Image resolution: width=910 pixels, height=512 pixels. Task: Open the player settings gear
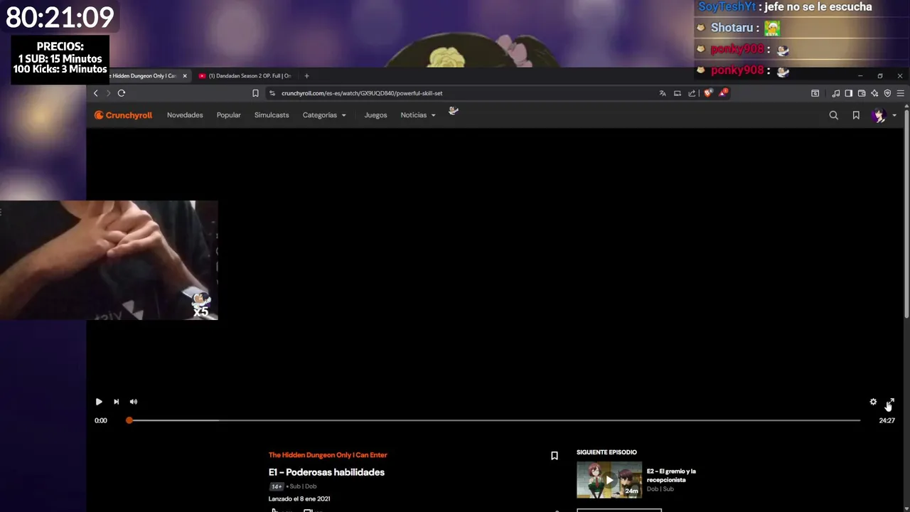pyautogui.click(x=873, y=402)
